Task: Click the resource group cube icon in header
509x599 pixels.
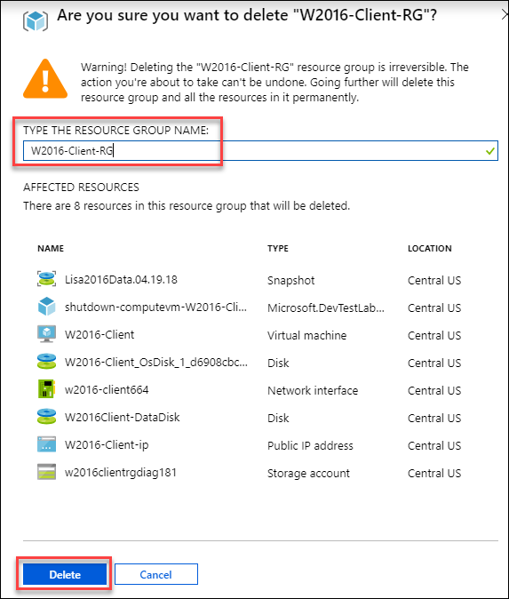Action: (36, 20)
